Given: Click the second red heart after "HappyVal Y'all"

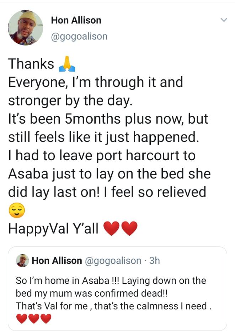Looking at the screenshot, I should (x=129, y=229).
